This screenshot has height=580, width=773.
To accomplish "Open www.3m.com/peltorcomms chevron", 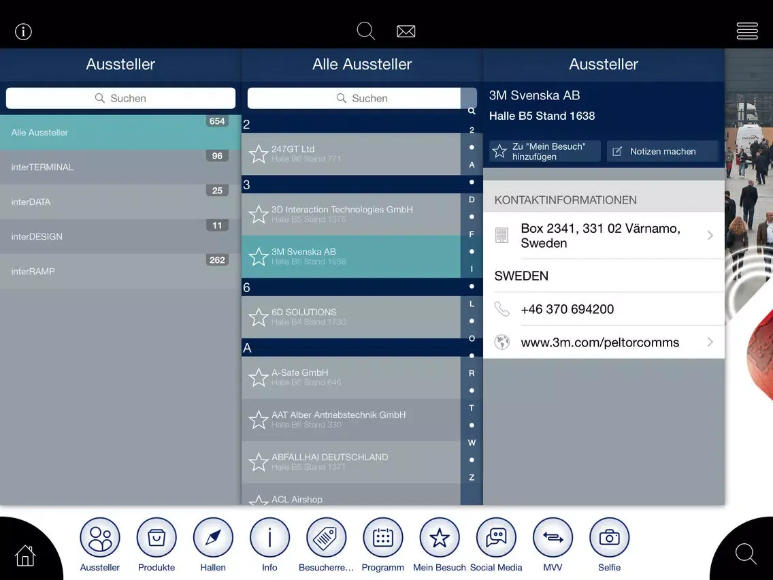I will tap(710, 342).
